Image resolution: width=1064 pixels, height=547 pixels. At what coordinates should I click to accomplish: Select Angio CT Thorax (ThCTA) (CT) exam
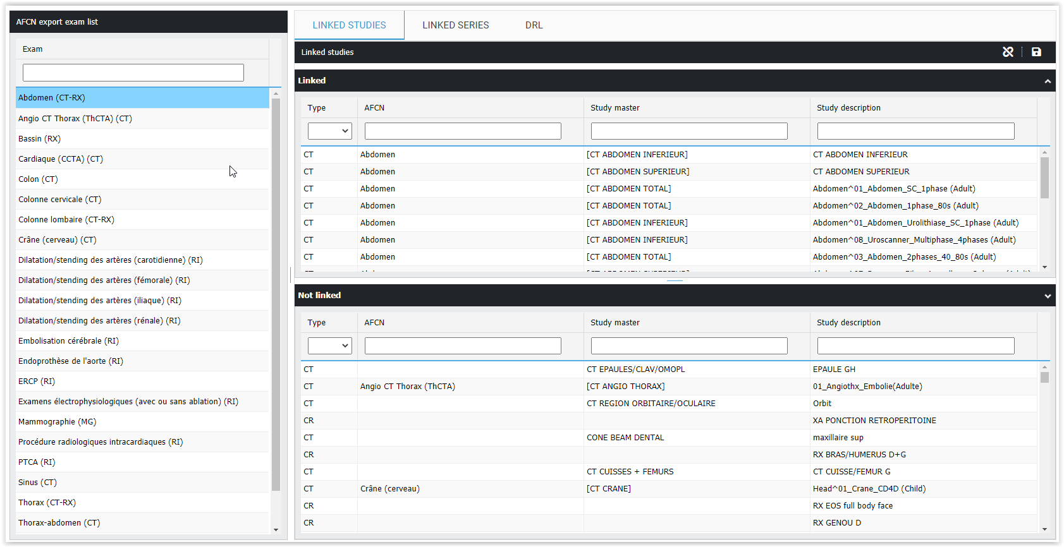75,119
